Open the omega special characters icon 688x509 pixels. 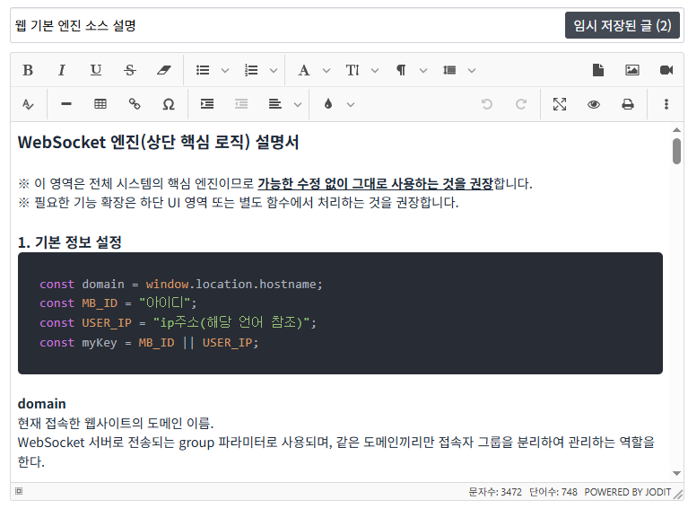click(169, 104)
